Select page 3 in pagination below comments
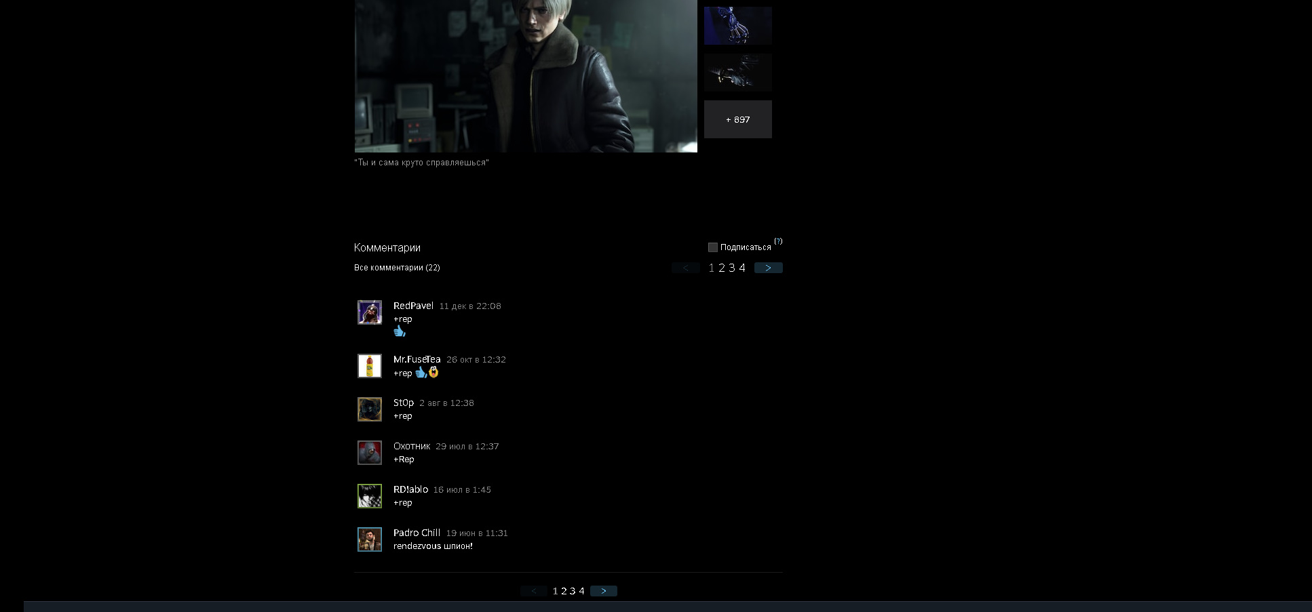Screen dimensions: 1312x612 573,591
